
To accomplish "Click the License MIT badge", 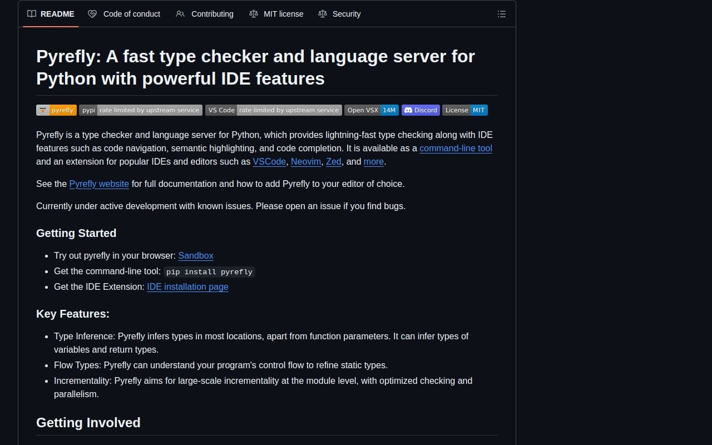I will tap(465, 110).
